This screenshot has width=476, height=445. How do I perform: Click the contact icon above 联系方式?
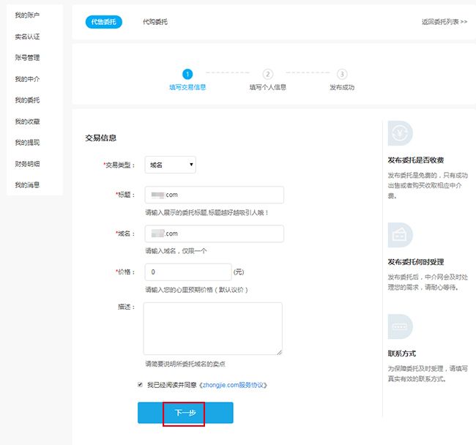click(x=401, y=326)
